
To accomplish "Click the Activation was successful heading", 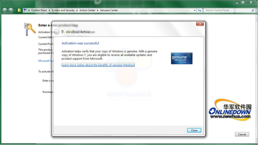I will tap(81, 43).
